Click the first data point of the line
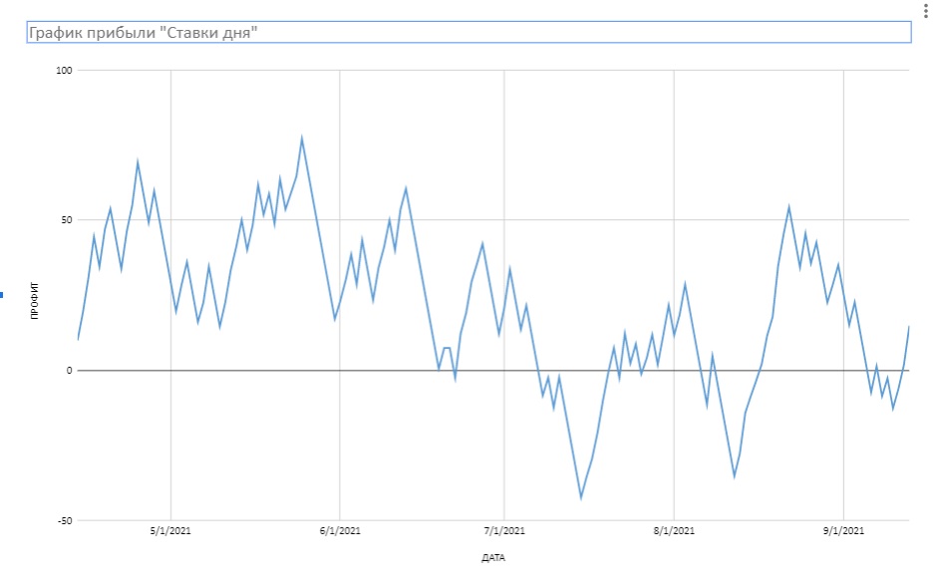Screen dimensions: 936x586 click(78, 340)
